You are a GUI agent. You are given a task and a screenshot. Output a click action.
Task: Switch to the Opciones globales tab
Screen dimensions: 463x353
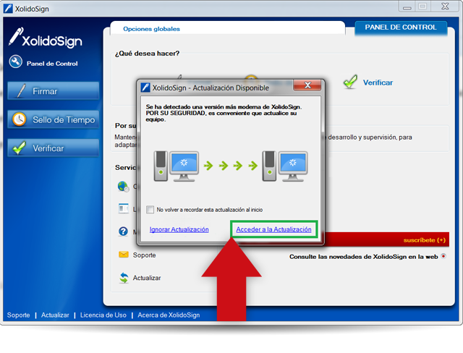point(151,29)
